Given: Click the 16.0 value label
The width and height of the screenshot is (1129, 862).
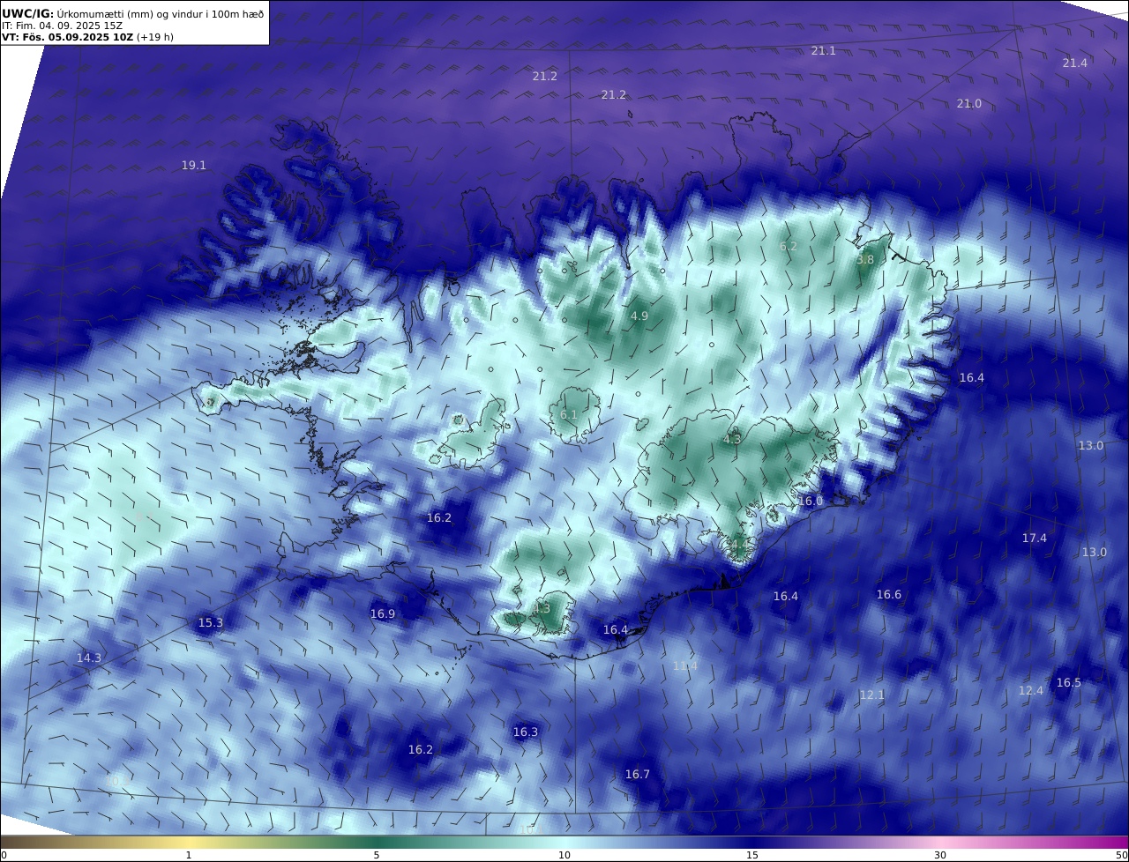Looking at the screenshot, I should tap(811, 502).
